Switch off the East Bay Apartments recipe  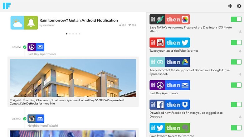(236, 85)
